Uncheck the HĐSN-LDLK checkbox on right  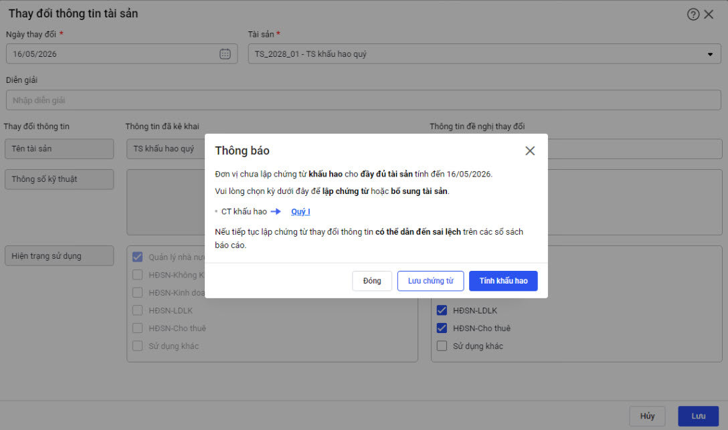[x=442, y=310]
